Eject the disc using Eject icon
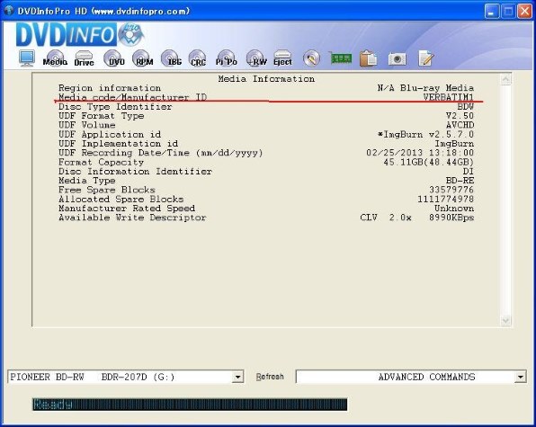Screen dimensions: 536x427 tap(282, 58)
